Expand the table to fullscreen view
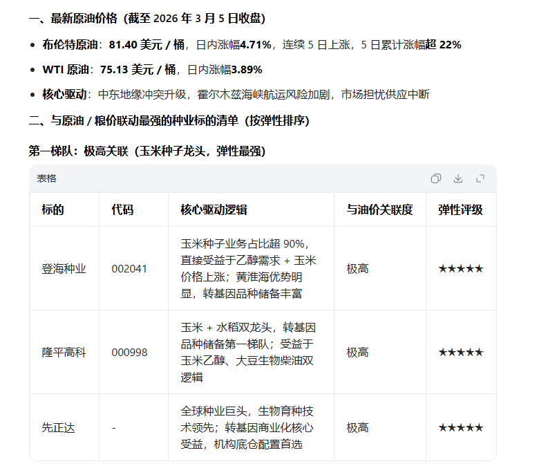This screenshot has height=466, width=548. click(x=480, y=178)
